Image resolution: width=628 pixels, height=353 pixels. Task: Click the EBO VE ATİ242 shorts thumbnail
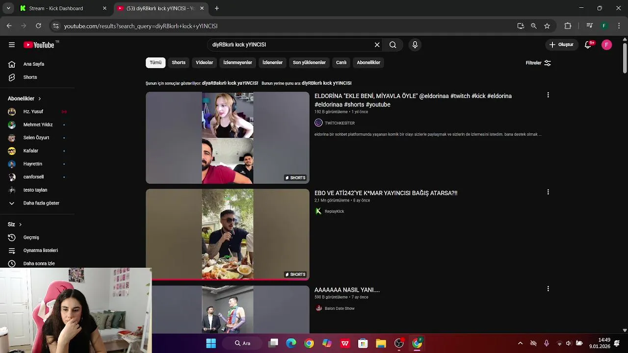(x=228, y=234)
